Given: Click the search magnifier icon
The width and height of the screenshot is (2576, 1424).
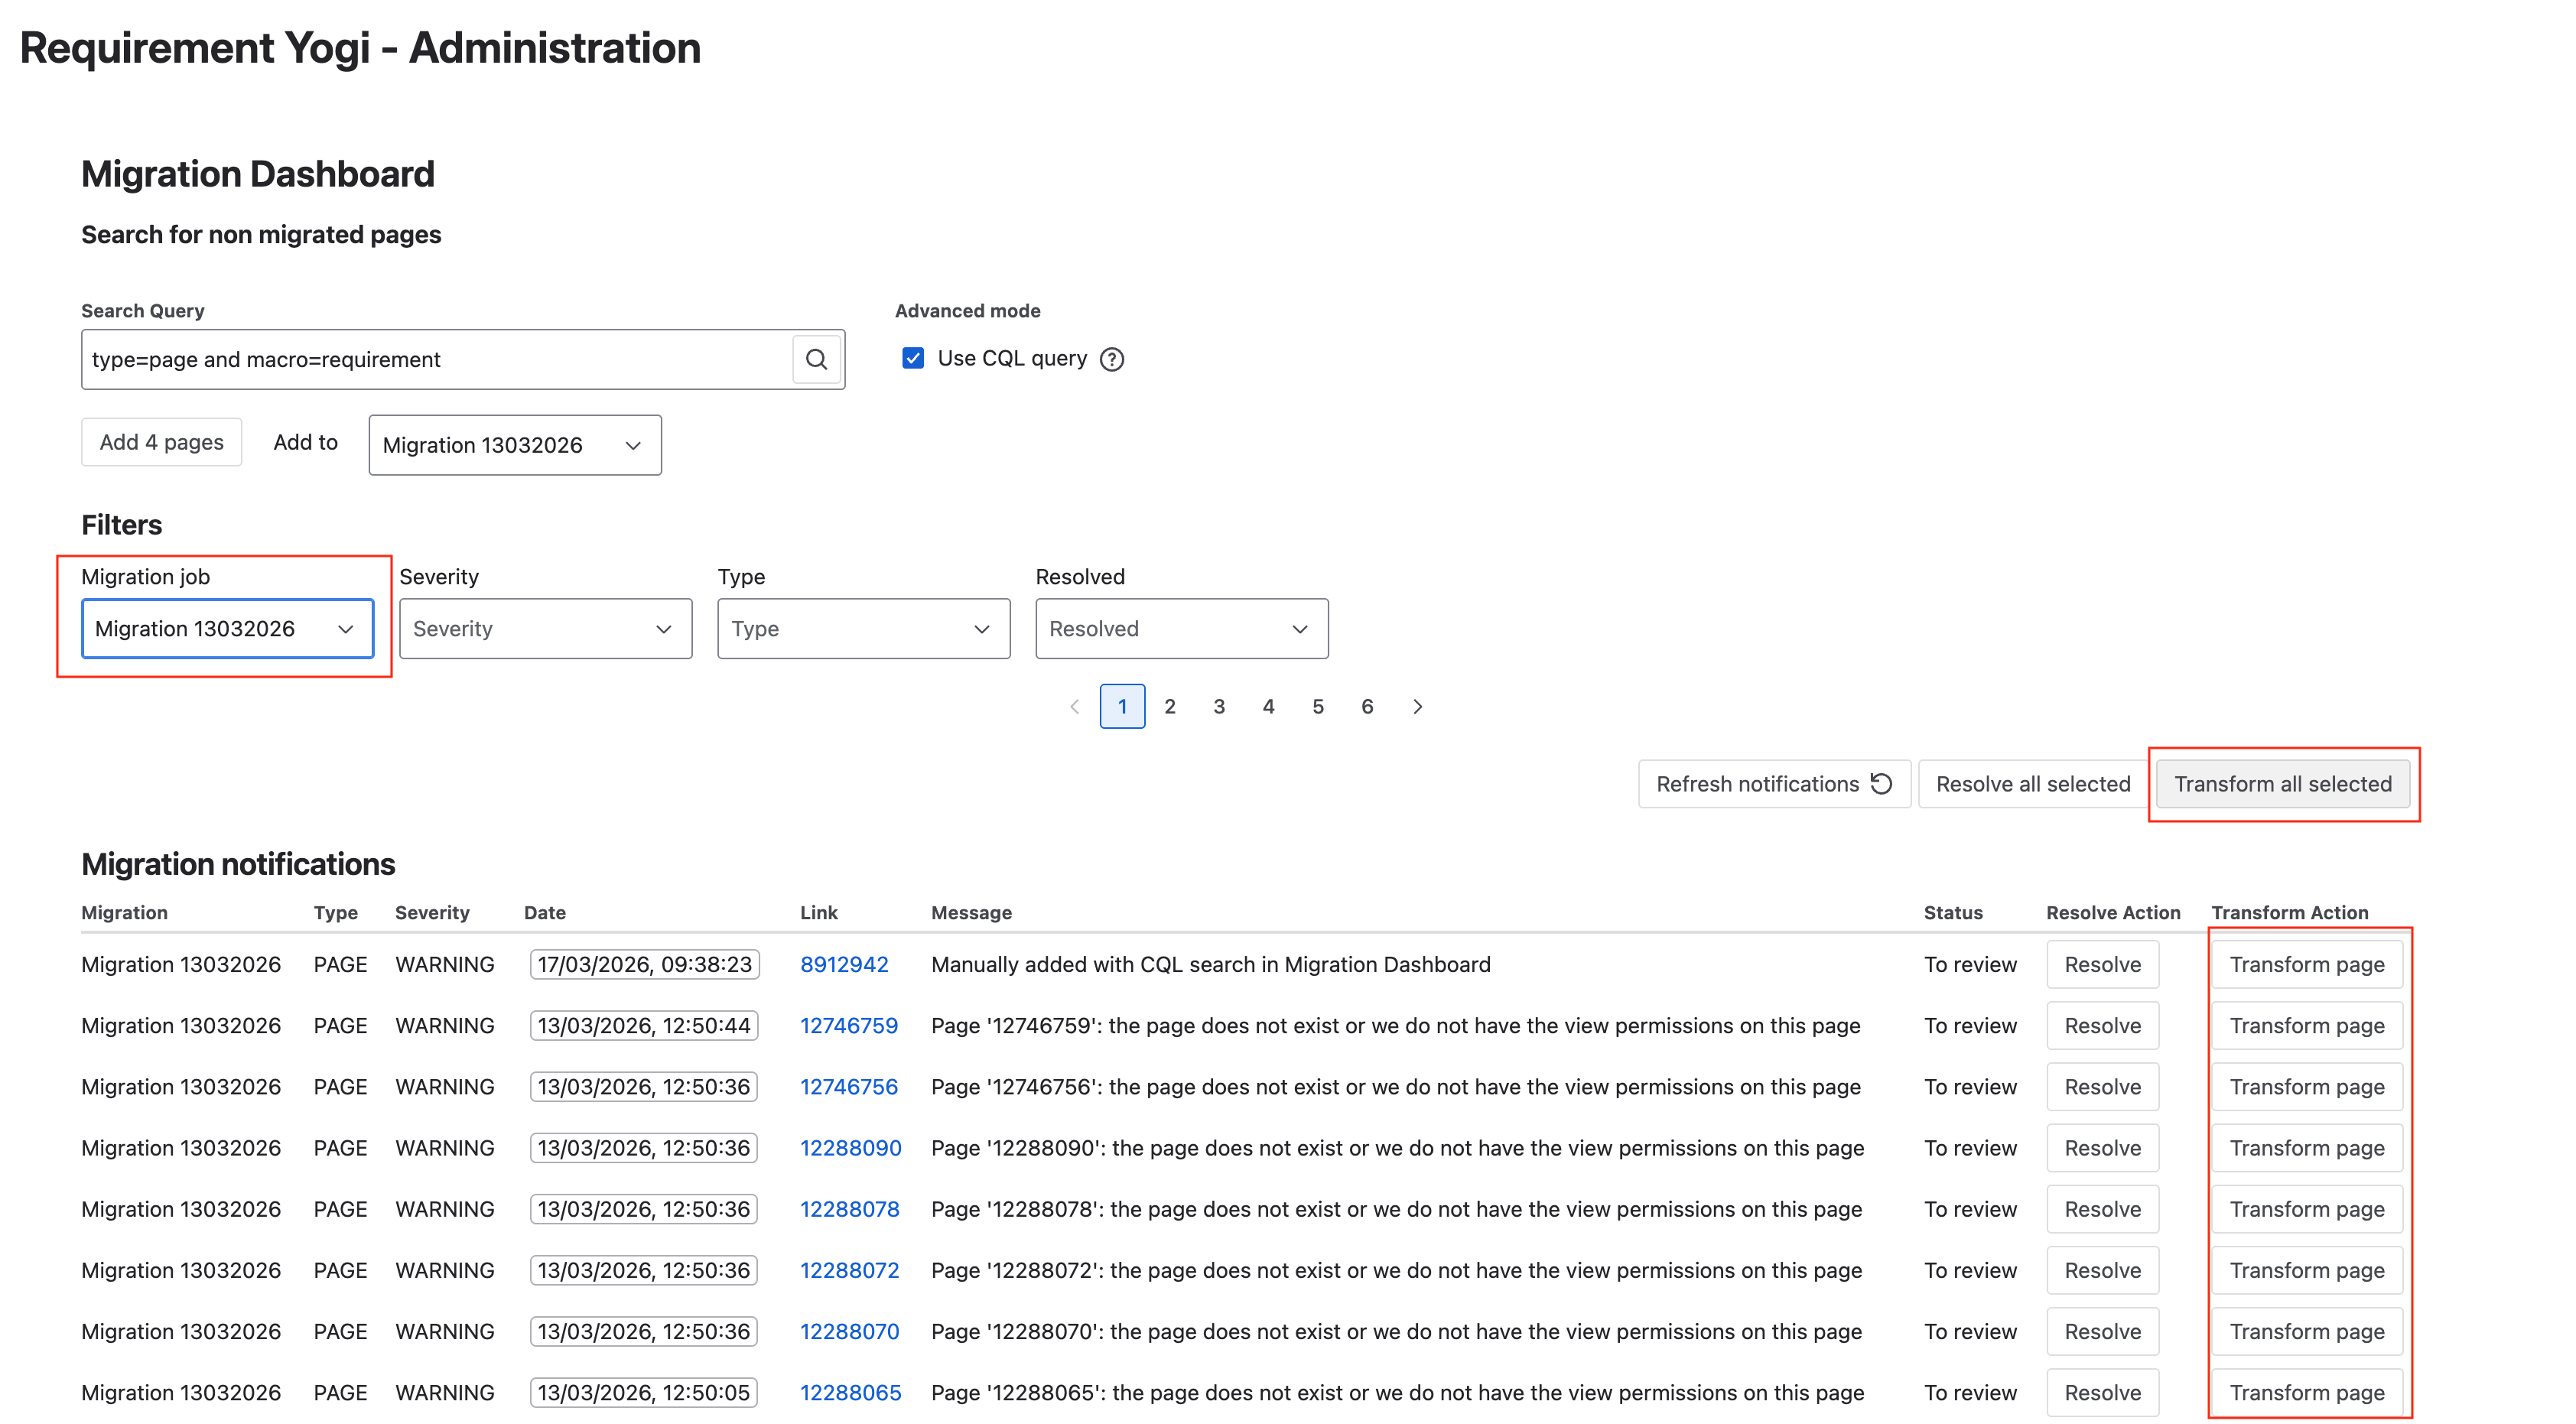Looking at the screenshot, I should [816, 359].
